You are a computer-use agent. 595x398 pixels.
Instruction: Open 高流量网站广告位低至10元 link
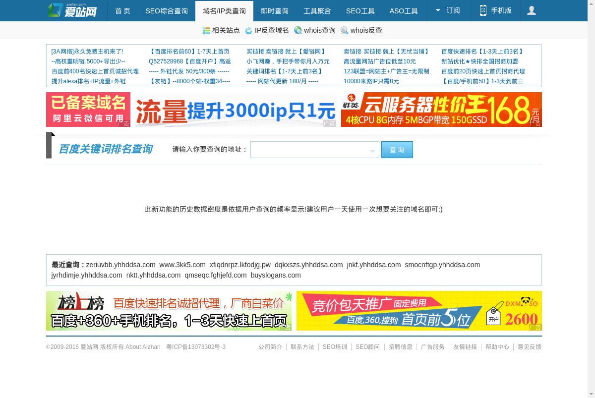click(380, 61)
